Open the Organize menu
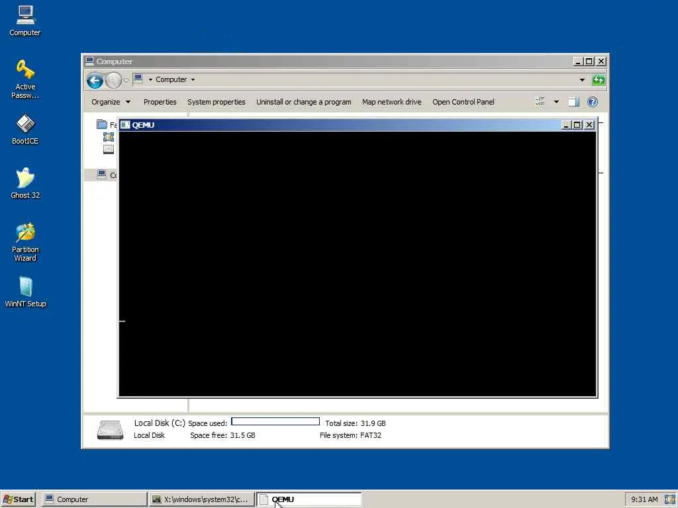Screen dimensions: 678x508 (111, 102)
